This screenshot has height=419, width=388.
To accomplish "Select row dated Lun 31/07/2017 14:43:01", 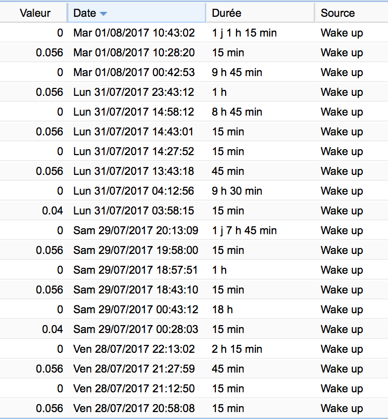I will click(x=134, y=132).
